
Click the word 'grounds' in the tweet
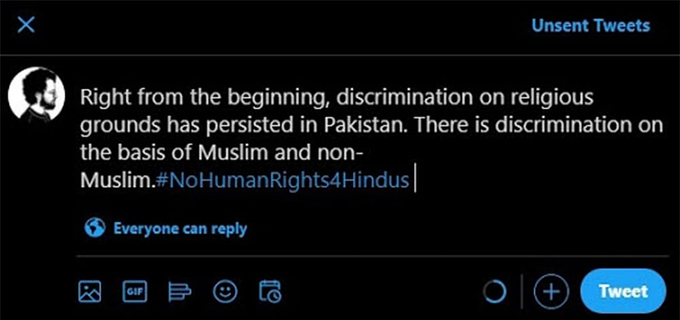112,126
